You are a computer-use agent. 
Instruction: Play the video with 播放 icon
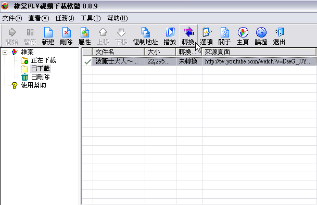coord(170,36)
